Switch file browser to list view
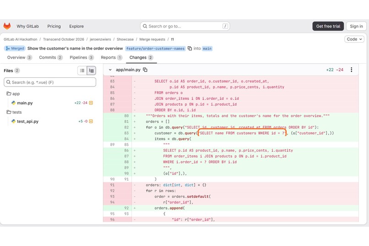Screen dimensions: 369x246 click(82, 71)
